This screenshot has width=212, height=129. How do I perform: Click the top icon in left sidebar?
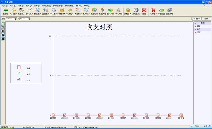tap(3, 23)
